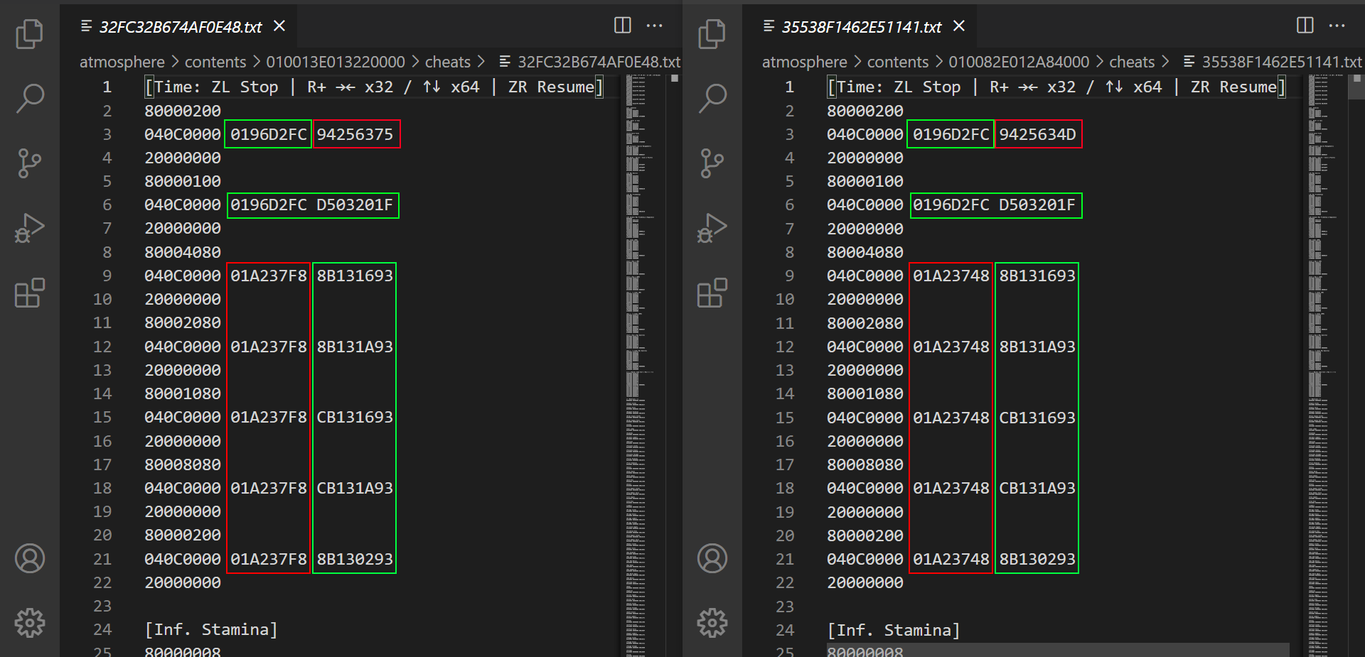Close the 32FC32B674AF0E48.txt tab

click(279, 26)
